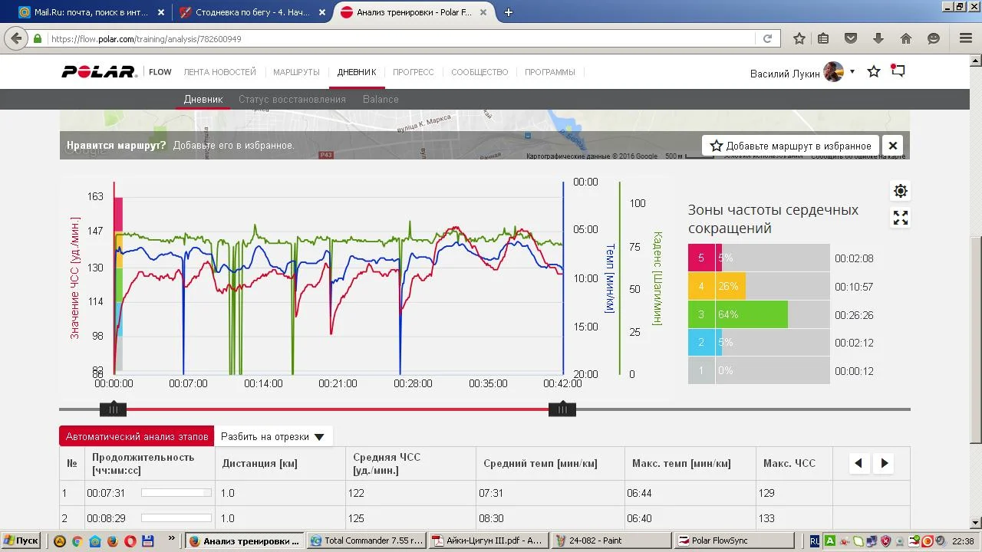This screenshot has width=982, height=552.
Task: Click the RU language indicator
Action: pyautogui.click(x=815, y=540)
